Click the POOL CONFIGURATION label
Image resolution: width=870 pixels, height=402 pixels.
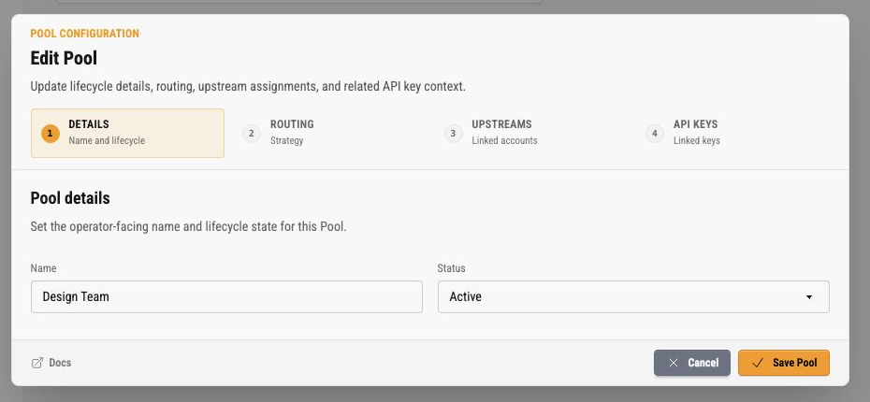[x=85, y=34]
